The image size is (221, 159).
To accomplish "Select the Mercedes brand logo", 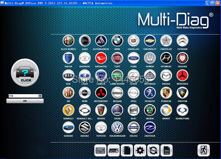I will [x=182, y=75].
